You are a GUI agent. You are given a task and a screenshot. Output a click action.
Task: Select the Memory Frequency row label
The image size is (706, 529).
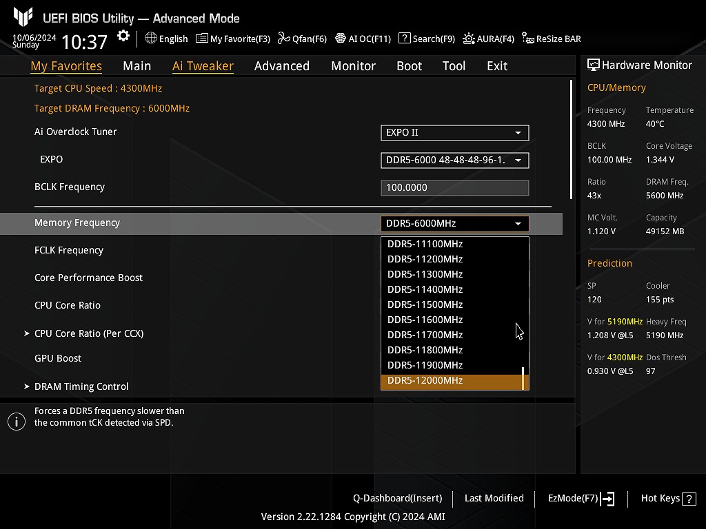77,222
